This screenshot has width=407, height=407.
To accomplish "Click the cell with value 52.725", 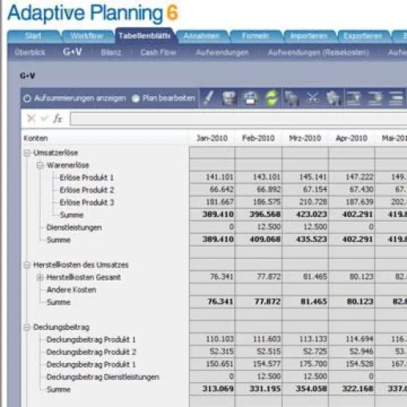I will [x=305, y=352].
